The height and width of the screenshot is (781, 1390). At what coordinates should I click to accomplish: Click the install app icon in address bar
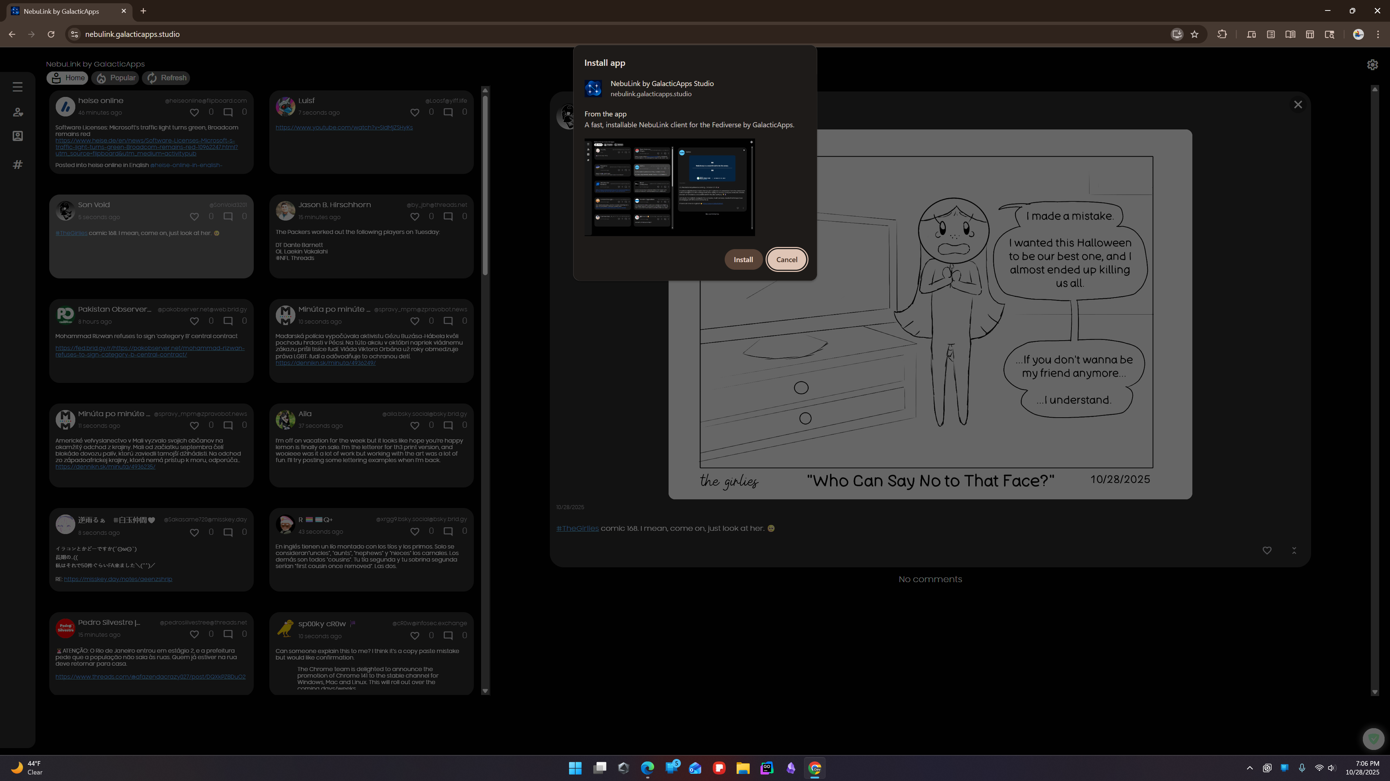point(1177,34)
